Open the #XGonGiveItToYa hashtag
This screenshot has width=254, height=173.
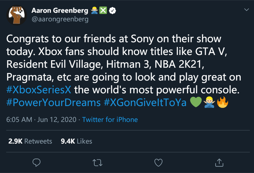click(x=145, y=103)
